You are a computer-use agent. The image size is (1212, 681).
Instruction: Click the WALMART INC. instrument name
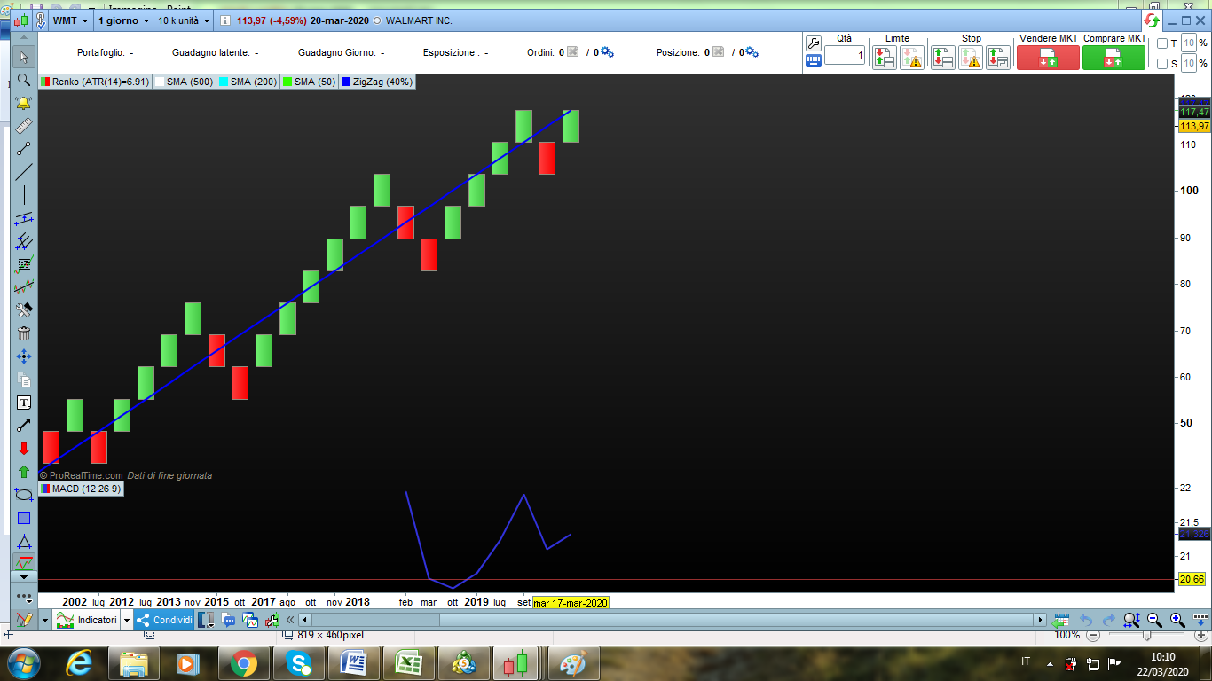click(419, 20)
